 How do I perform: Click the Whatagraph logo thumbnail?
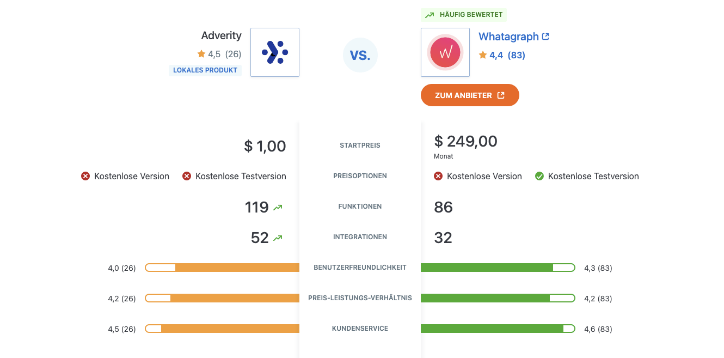click(445, 52)
